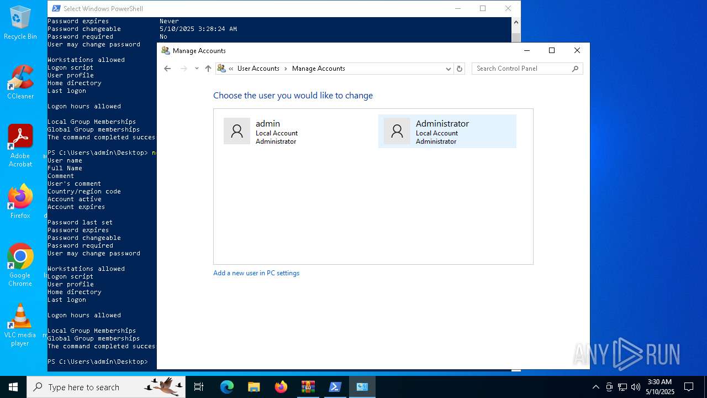
Task: Open VLC media player shortcut
Action: pos(20,324)
